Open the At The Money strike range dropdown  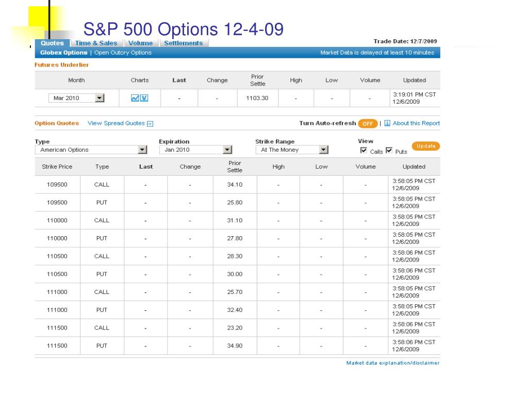[292, 150]
